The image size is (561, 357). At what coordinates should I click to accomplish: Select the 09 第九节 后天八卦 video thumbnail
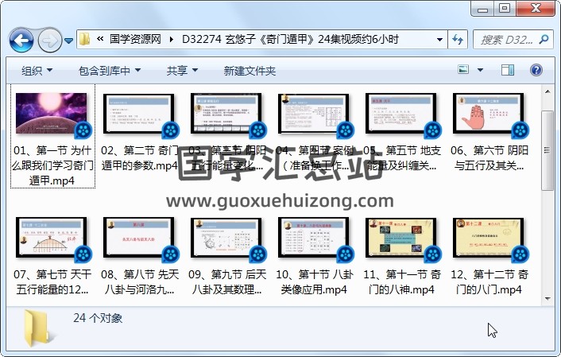226,238
